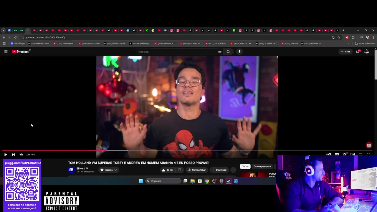The height and width of the screenshot is (212, 377).
Task: Open File Explorer from taskbar
Action: 193,181
